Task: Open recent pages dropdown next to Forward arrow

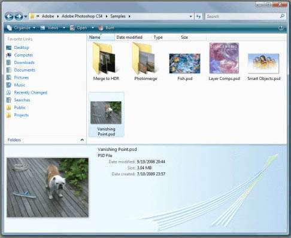Action: (x=26, y=17)
